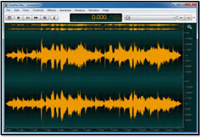Click the left arrow navigation button
The width and height of the screenshot is (200, 137).
coord(181,18)
